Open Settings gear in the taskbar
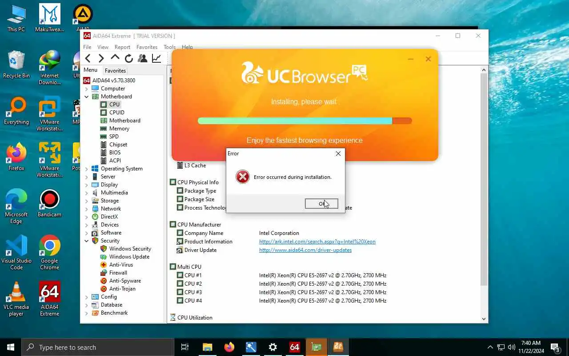Screen dimensions: 569x356 (x=272, y=347)
